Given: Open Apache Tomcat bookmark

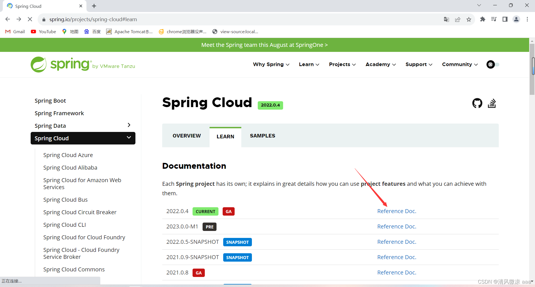Looking at the screenshot, I should pos(129,32).
